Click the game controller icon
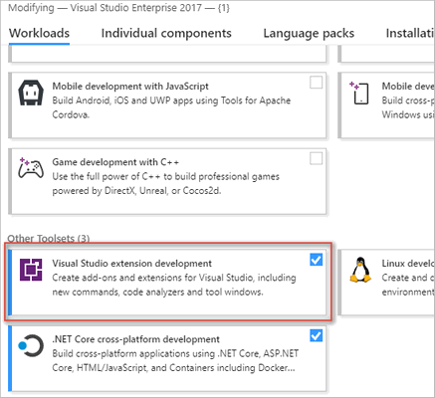 [x=31, y=168]
